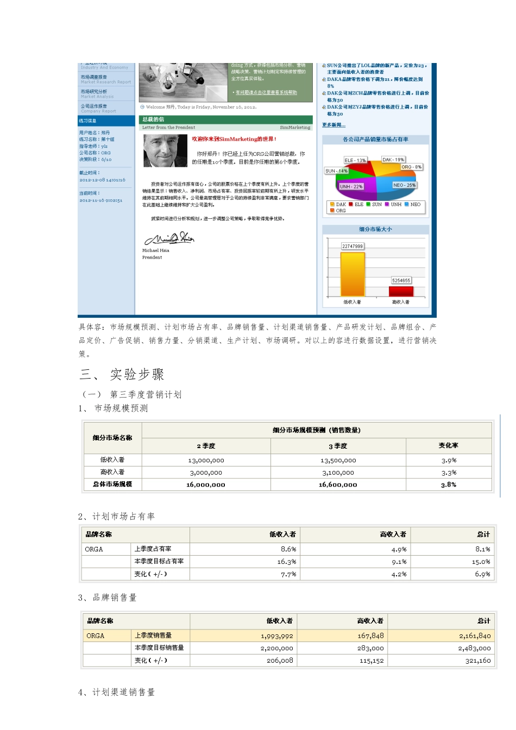Click the UNH purple legend swatch
The width and height of the screenshot is (516, 730).
(387, 204)
